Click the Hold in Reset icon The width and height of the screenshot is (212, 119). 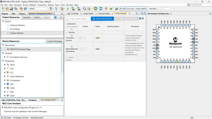(x=85, y=9)
